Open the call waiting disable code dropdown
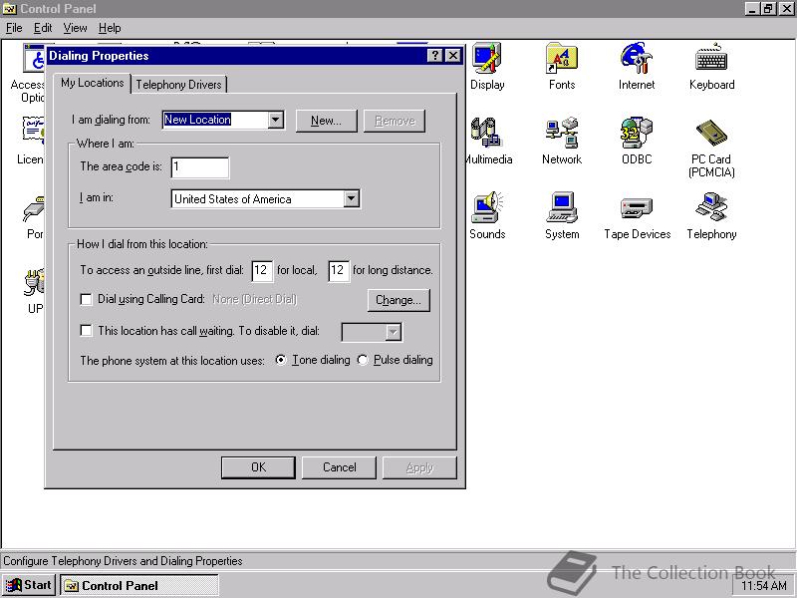The image size is (797, 598). [393, 333]
